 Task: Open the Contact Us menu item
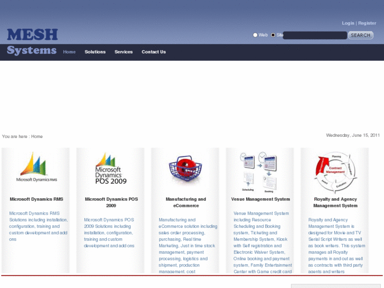click(x=154, y=52)
